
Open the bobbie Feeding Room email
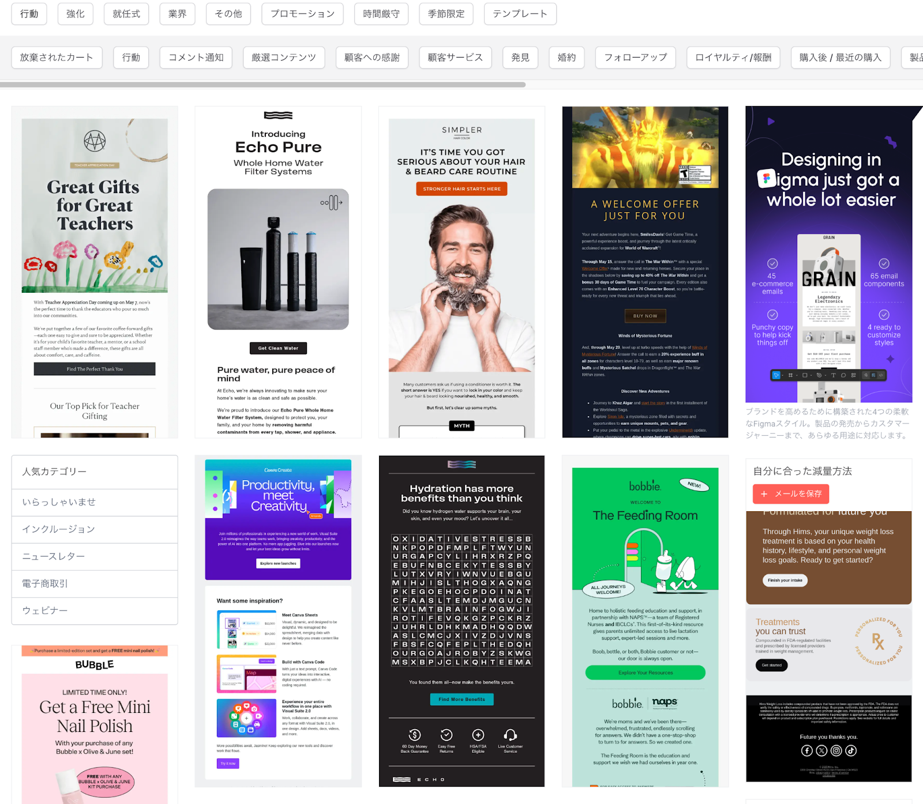[645, 621]
